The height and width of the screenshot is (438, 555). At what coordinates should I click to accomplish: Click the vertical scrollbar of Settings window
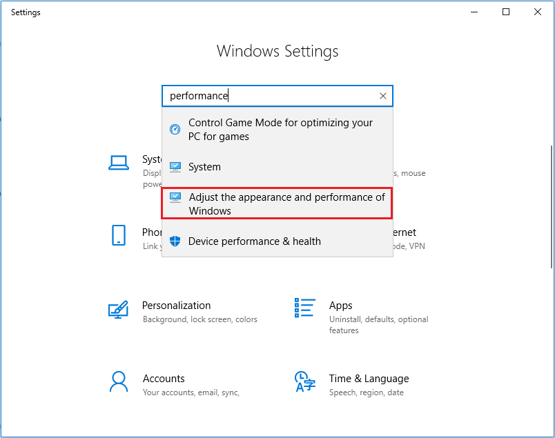552,207
